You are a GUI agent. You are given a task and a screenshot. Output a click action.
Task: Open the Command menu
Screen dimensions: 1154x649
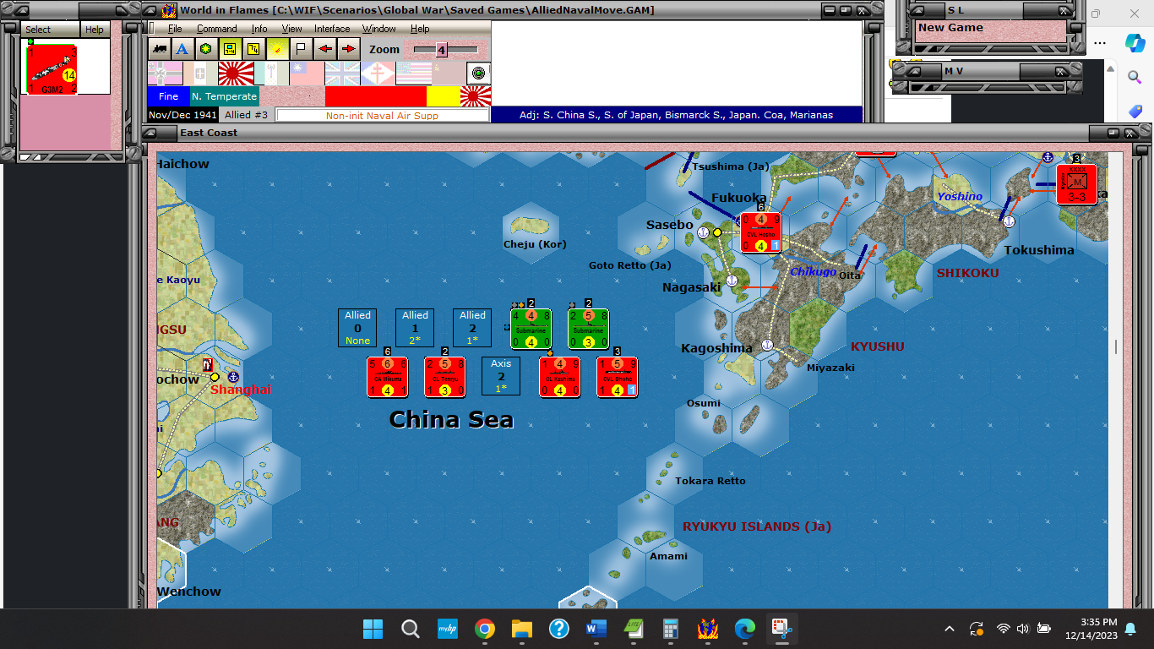pos(217,29)
